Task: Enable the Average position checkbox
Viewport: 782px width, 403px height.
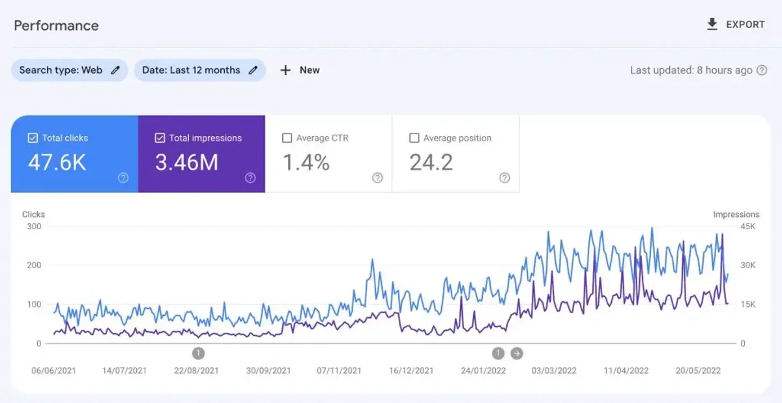Action: (414, 137)
